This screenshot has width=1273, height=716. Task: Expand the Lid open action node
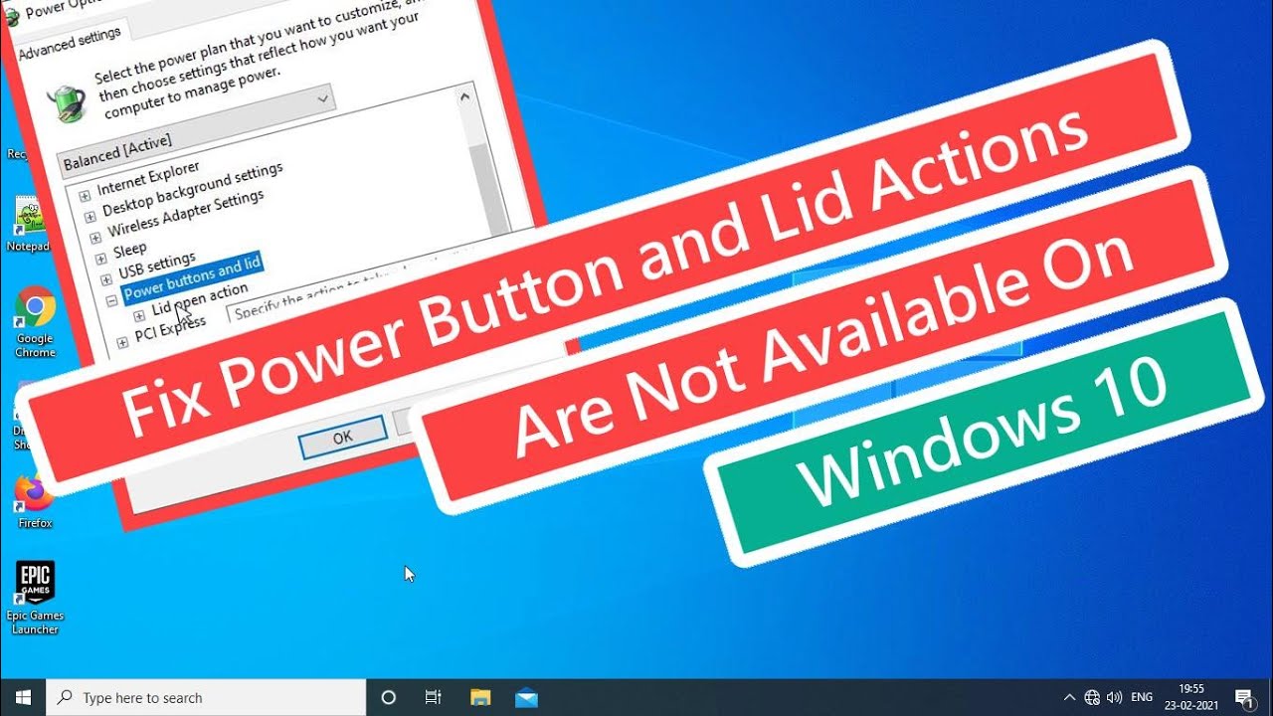click(138, 315)
